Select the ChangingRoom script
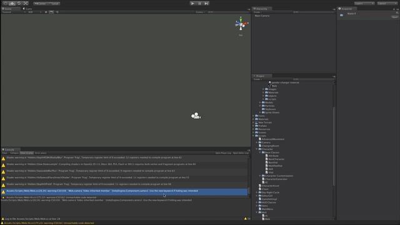 tap(270, 146)
